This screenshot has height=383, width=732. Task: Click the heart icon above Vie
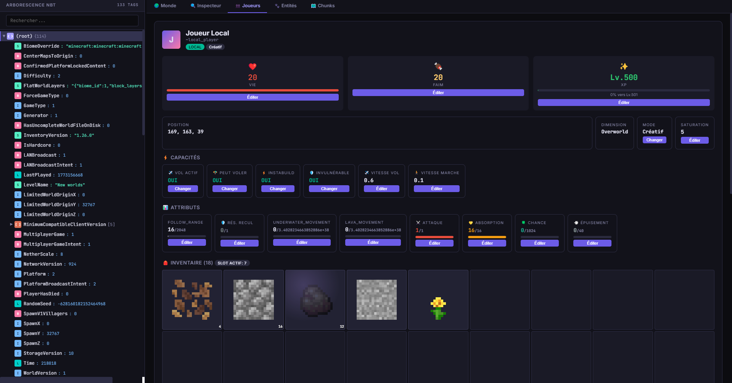(253, 66)
